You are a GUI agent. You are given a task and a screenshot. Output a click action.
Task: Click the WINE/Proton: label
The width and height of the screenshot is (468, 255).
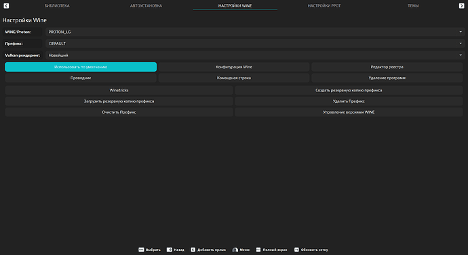pos(18,32)
